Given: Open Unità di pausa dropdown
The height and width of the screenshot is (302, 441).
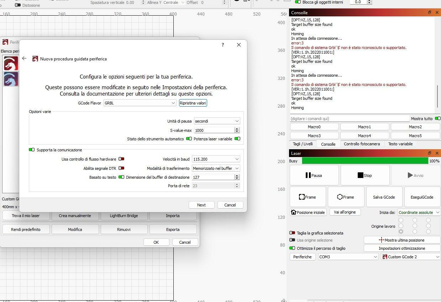Looking at the screenshot, I should point(217,121).
